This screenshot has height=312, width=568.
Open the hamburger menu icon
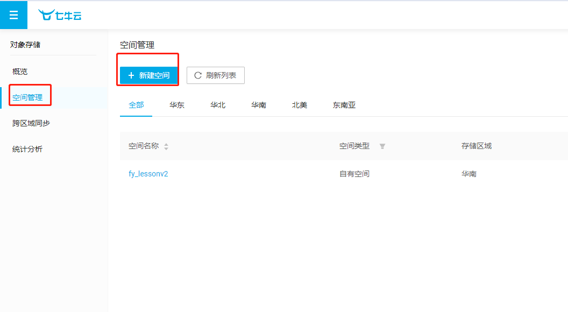pos(14,15)
